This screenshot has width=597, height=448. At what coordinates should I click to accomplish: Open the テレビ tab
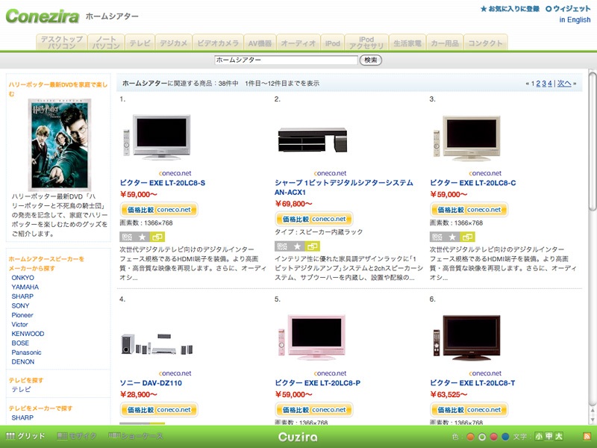pyautogui.click(x=140, y=43)
